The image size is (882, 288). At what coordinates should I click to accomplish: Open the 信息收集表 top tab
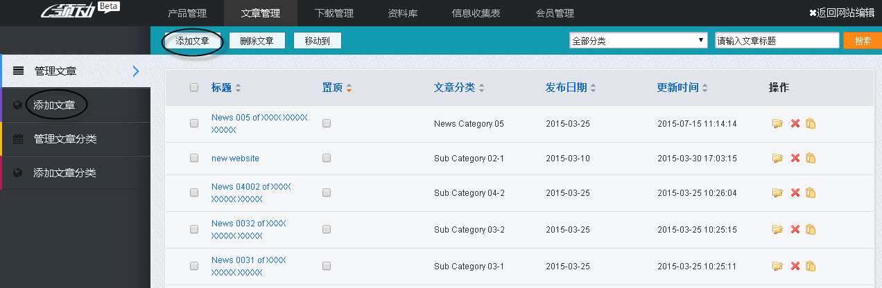[476, 12]
